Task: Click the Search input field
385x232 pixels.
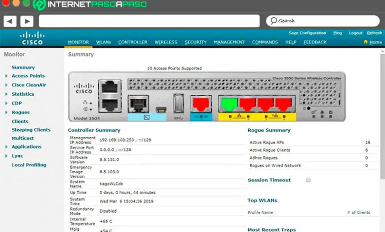Action: pos(323,21)
